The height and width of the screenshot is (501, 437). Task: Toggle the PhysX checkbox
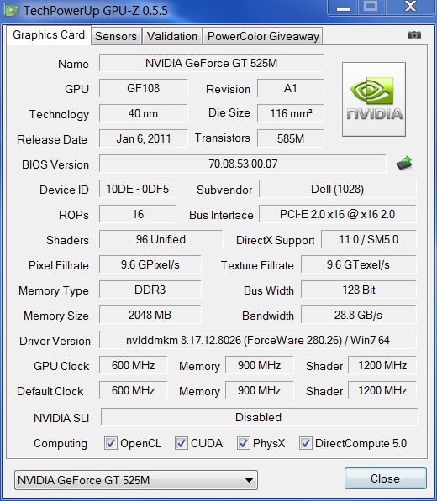point(243,443)
